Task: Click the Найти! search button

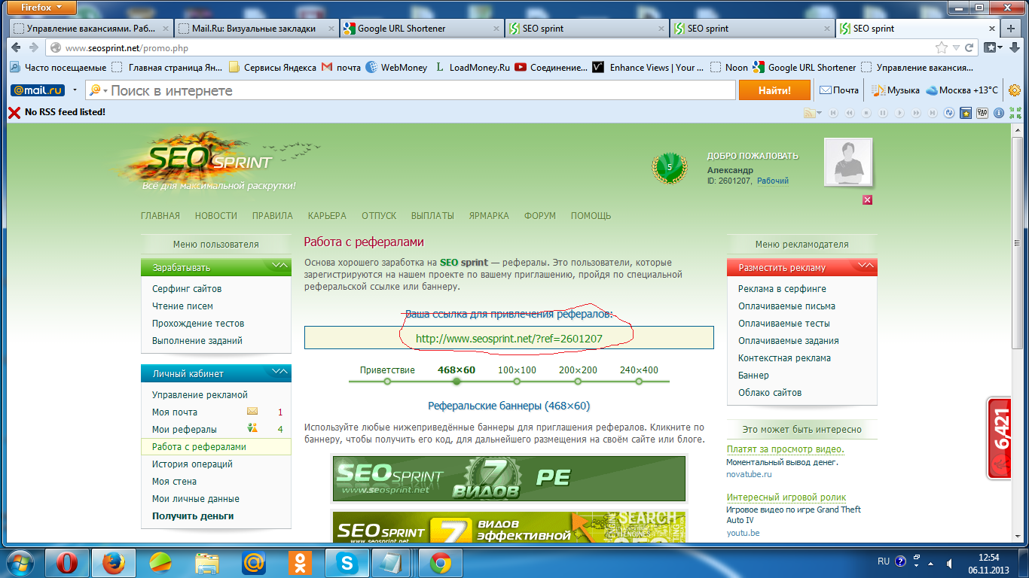Action: pyautogui.click(x=774, y=90)
